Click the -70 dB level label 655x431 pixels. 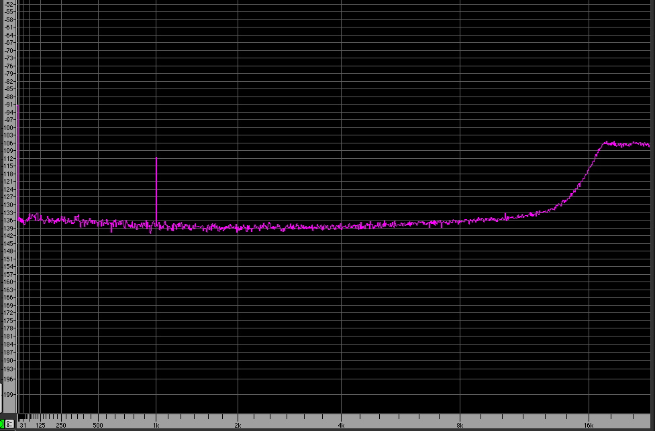click(8, 50)
